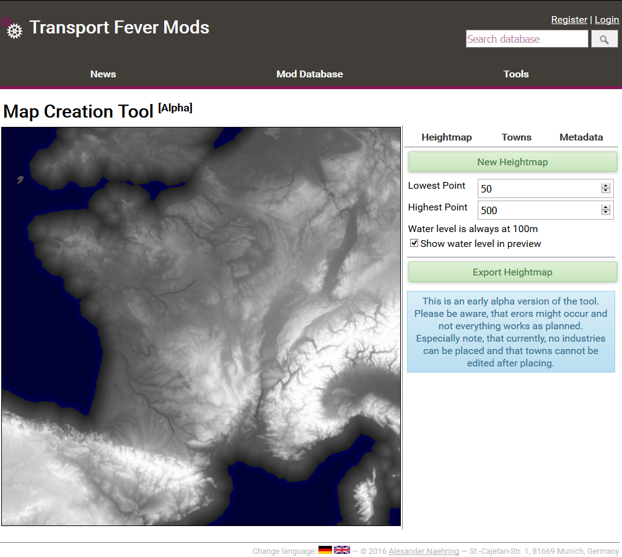Viewport: 622px width, 557px height.
Task: Switch language to English flag
Action: (x=342, y=550)
